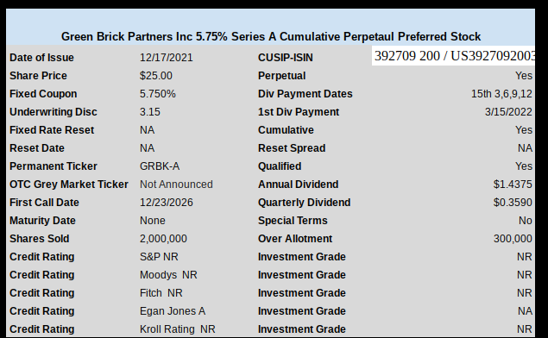
Task: Click the Date of Issue value 12/17/2021
Action: [x=166, y=57]
